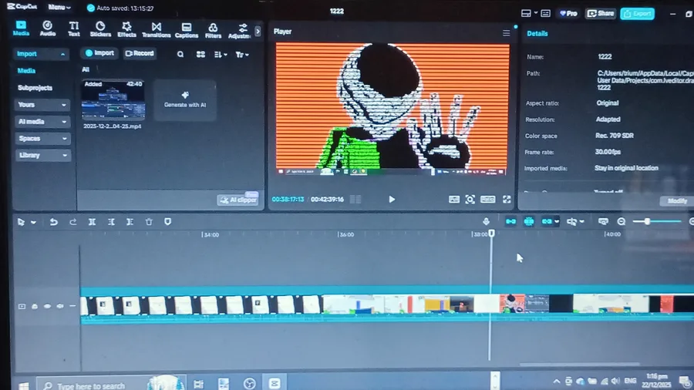Play the preview video
This screenshot has width=694, height=390.
pos(392,200)
